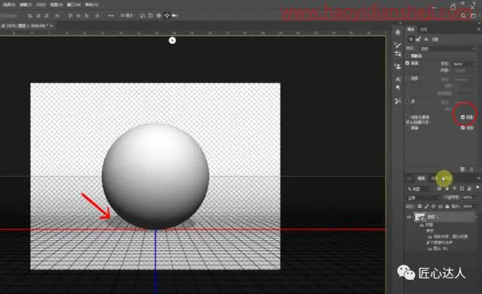Filter layers by pixel layer icon
This screenshot has width=482, height=294.
click(439, 188)
